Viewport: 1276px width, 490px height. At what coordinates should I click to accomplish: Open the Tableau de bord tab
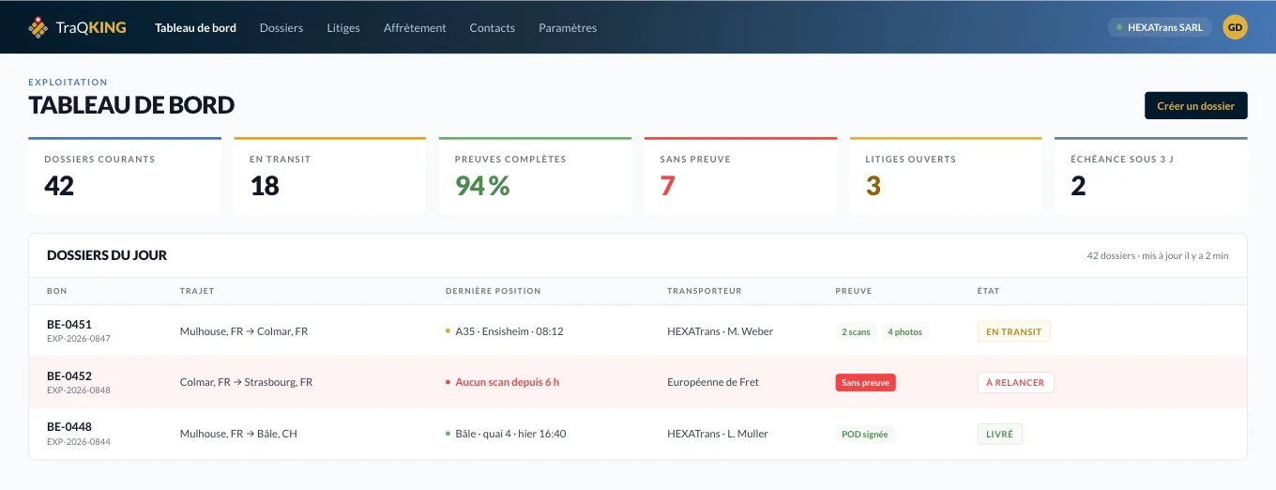click(x=195, y=27)
